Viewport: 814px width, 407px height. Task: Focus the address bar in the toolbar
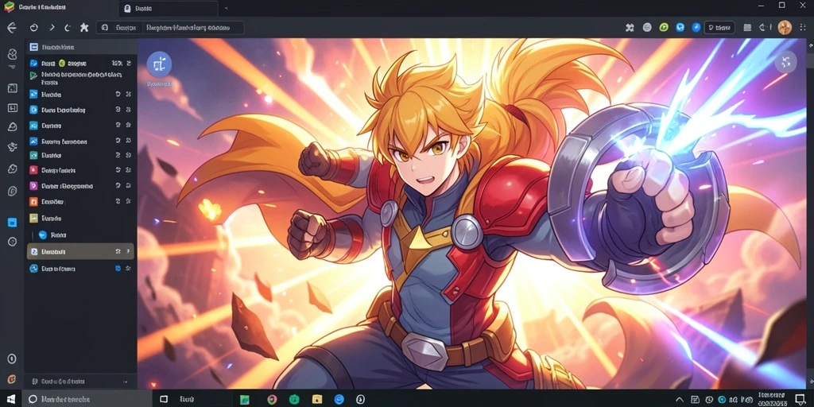171,28
